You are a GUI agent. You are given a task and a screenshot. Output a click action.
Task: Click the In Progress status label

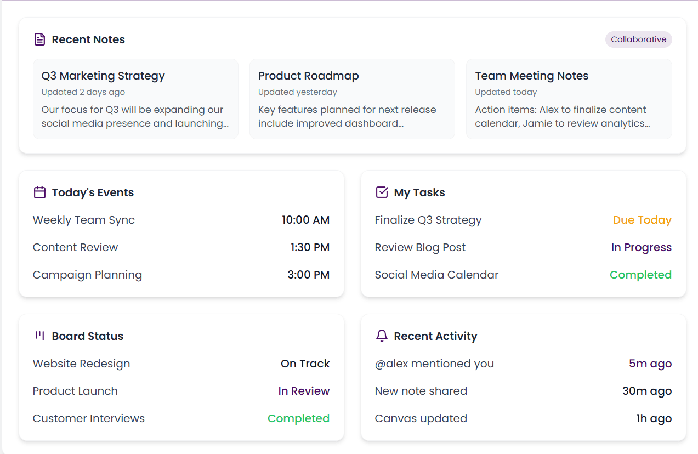pyautogui.click(x=642, y=247)
